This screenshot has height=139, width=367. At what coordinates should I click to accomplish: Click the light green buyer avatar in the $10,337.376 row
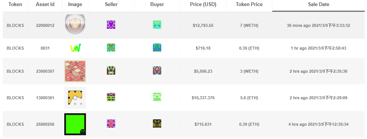pos(157,97)
